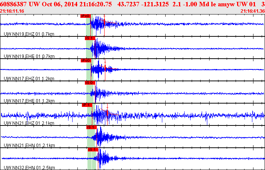Click the end time 21:16:41.36 label
Viewport: 265px width, 170px height.
pyautogui.click(x=253, y=11)
